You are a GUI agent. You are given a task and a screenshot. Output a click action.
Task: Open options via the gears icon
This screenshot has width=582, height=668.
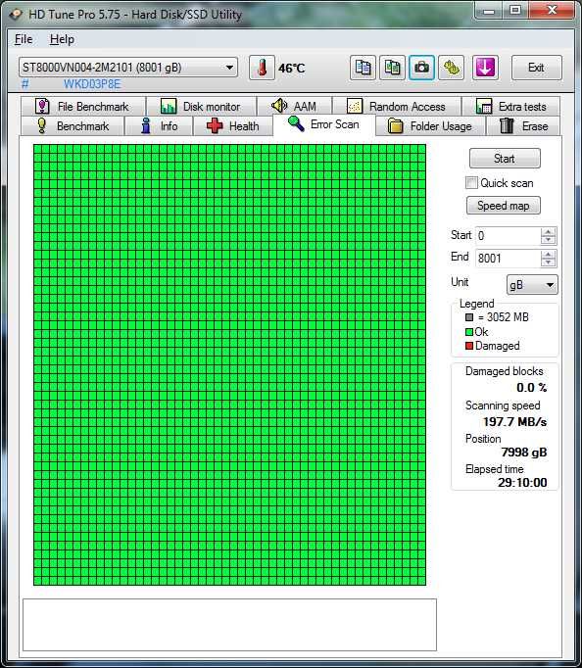point(452,68)
